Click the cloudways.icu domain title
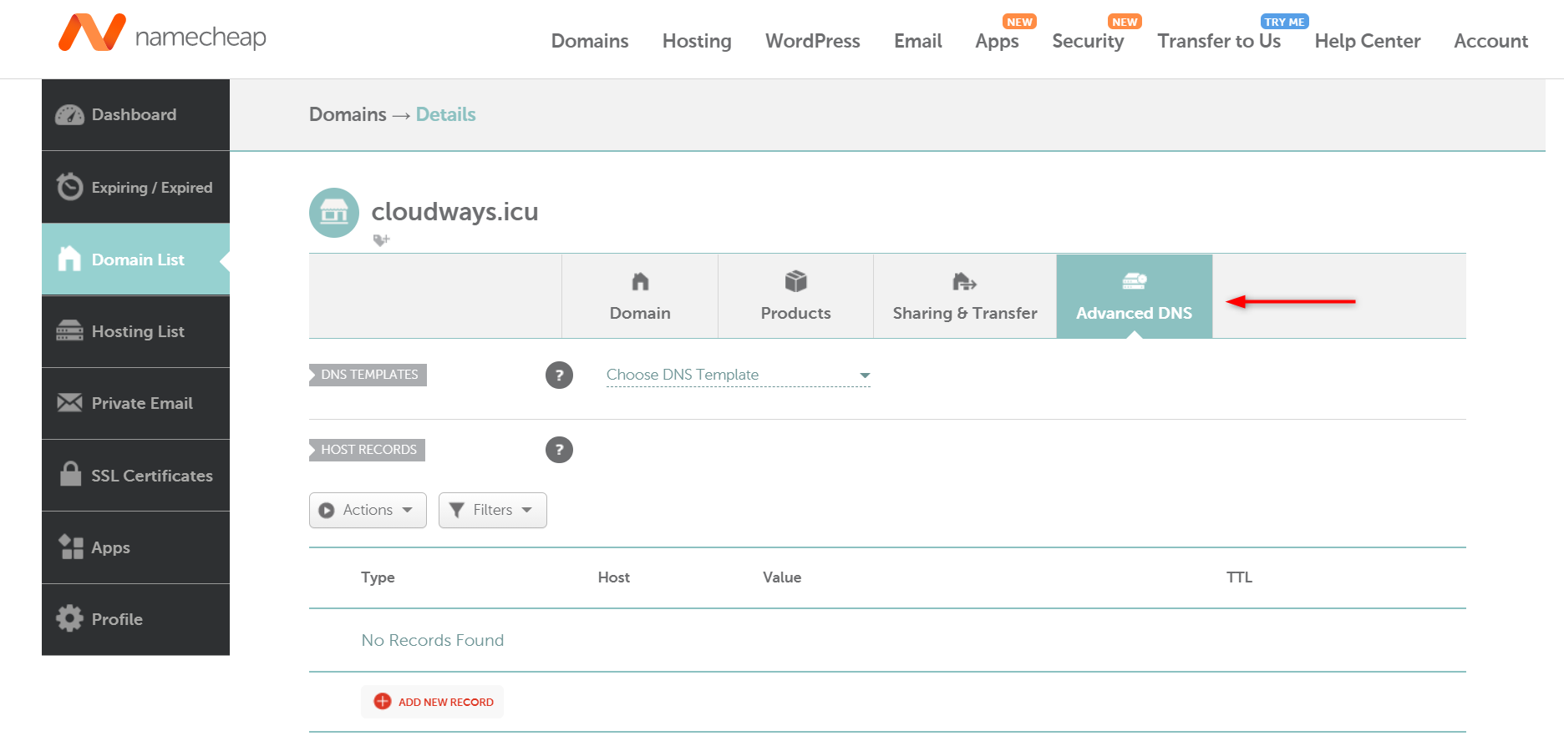This screenshot has height=746, width=1564. (455, 212)
